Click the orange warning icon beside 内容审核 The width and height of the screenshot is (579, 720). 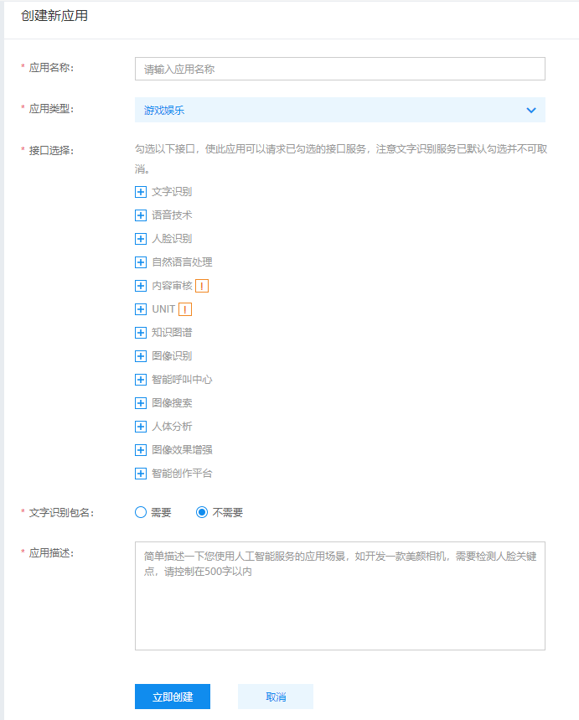pos(202,286)
